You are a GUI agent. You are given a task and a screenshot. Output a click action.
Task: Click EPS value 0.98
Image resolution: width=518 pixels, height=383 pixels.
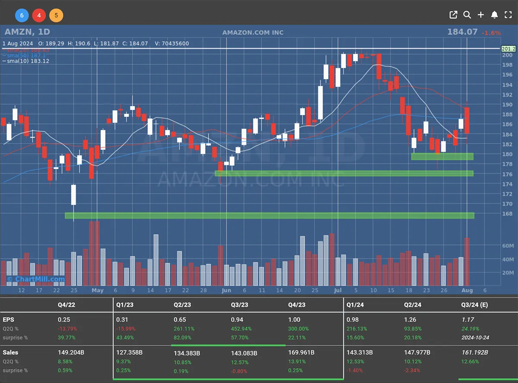pyautogui.click(x=353, y=319)
